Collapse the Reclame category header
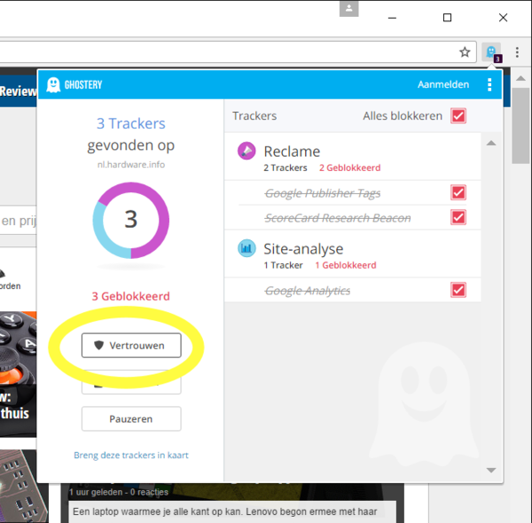 (x=353, y=156)
